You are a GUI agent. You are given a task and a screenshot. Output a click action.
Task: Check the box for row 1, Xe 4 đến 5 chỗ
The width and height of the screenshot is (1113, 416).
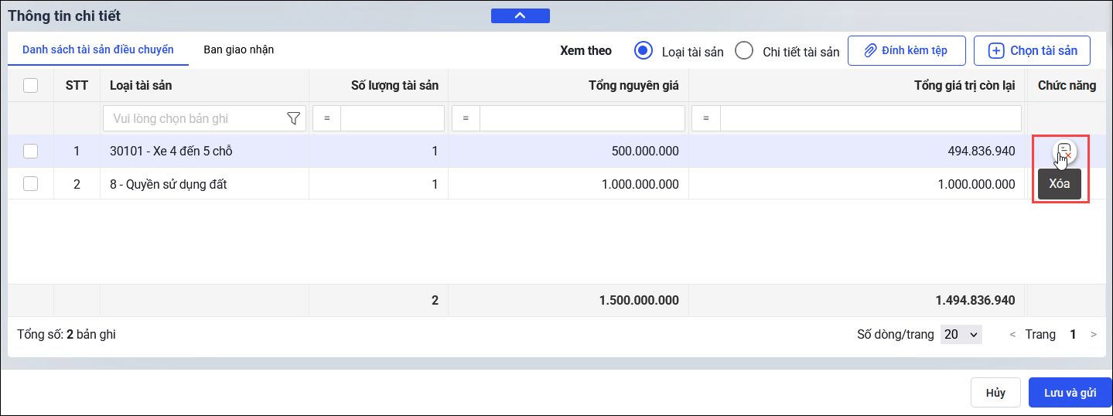point(31,152)
